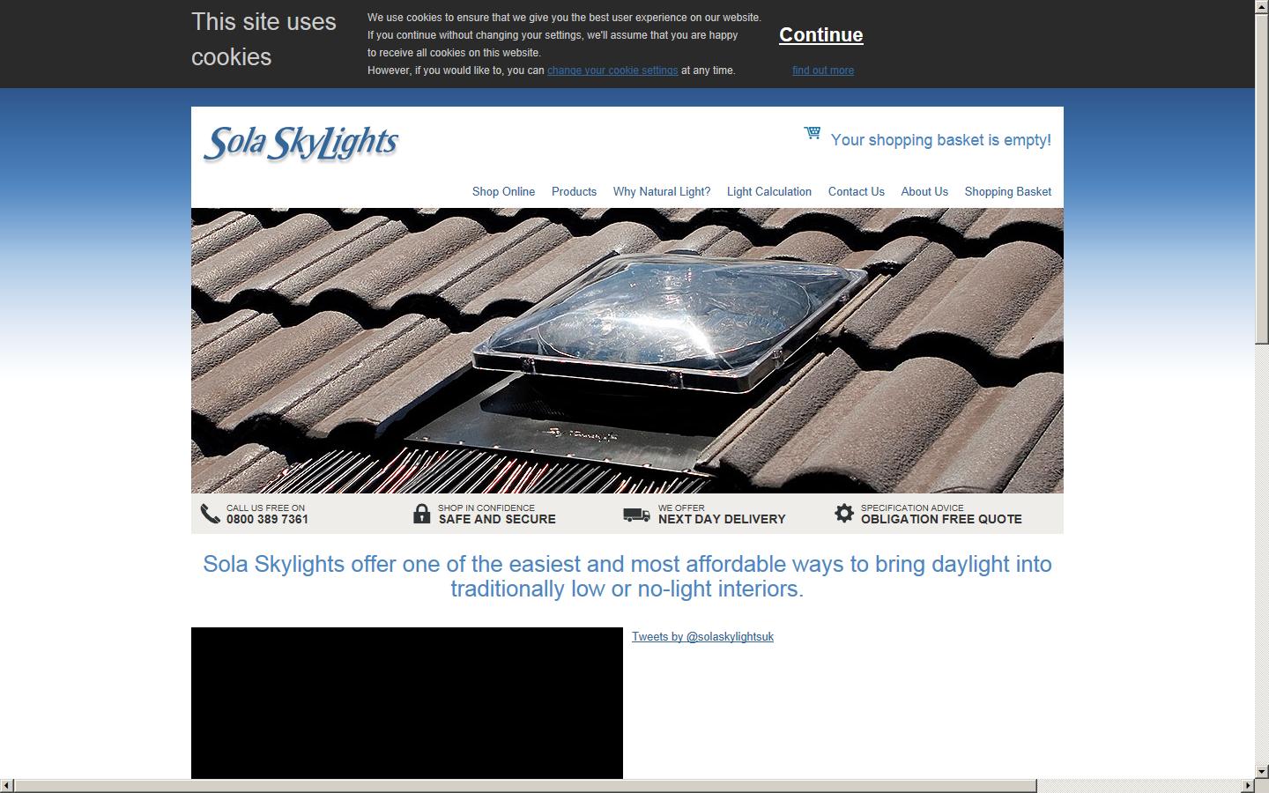
Task: Click change your cookie settings link
Action: click(x=612, y=70)
